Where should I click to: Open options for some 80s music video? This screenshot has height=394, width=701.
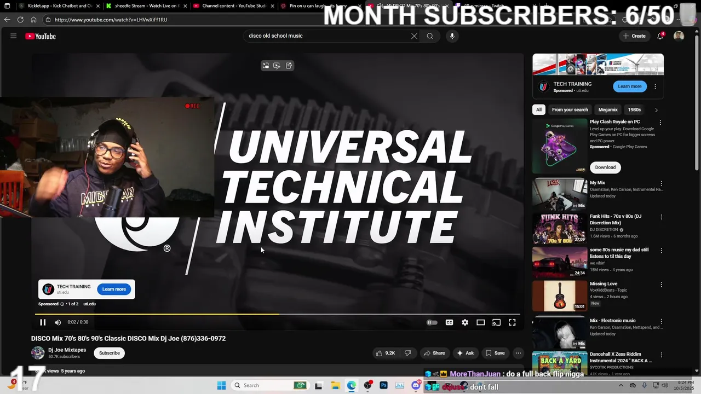coord(661,251)
